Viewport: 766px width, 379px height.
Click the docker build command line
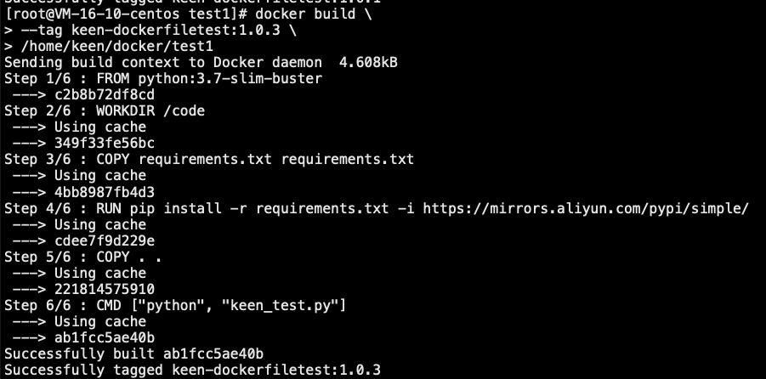[x=188, y=14]
